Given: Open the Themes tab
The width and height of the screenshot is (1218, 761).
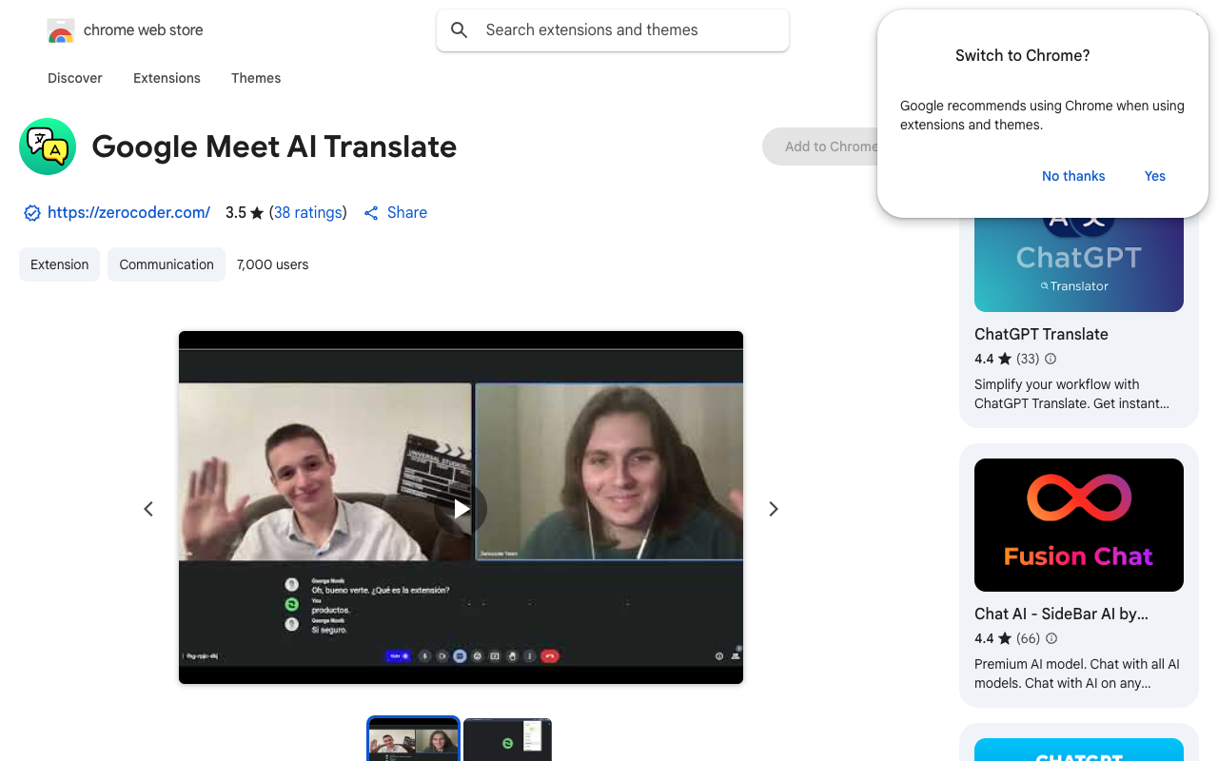Looking at the screenshot, I should click(x=256, y=78).
